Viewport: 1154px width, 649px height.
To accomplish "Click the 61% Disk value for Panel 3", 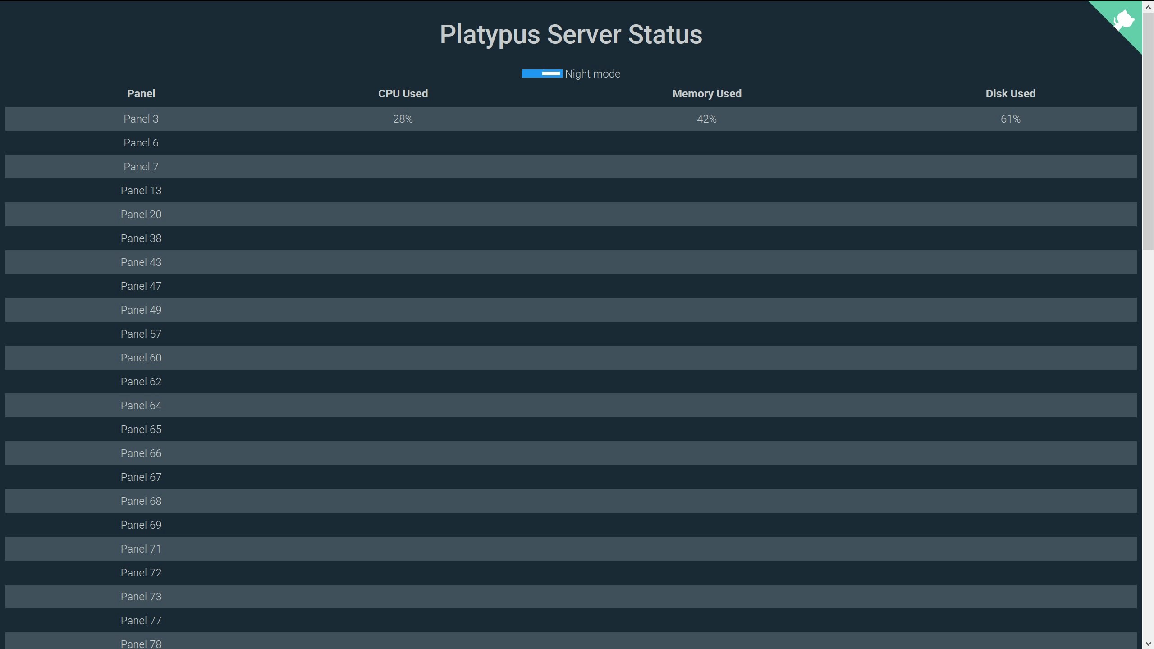I will point(1011,119).
